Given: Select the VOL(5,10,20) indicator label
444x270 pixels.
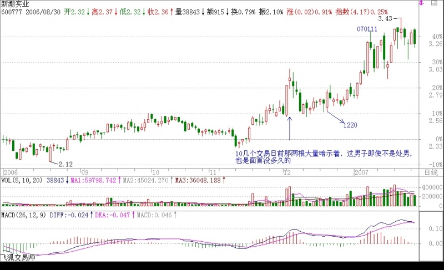Looking at the screenshot, I should pos(23,180).
